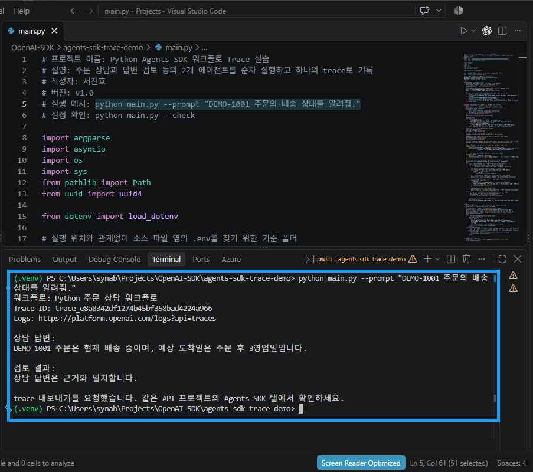Go forward with the navigation arrow

pyautogui.click(x=89, y=11)
